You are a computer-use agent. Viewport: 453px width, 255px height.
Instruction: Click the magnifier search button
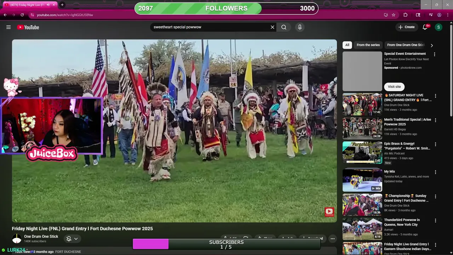284,27
